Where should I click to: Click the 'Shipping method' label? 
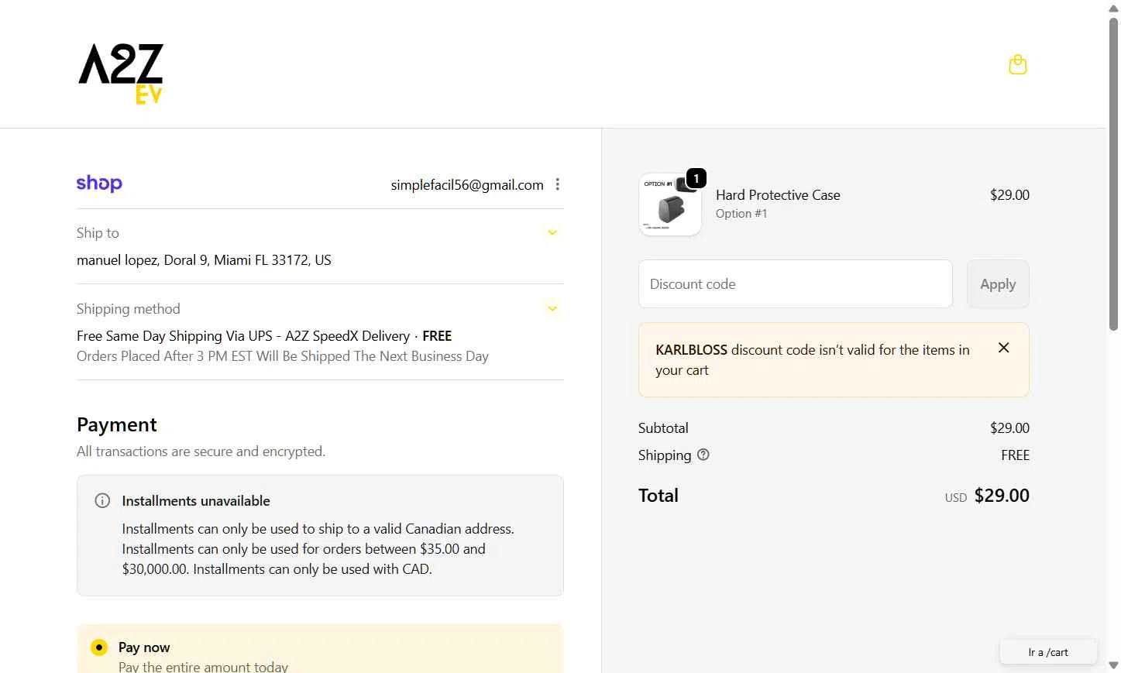click(x=129, y=309)
